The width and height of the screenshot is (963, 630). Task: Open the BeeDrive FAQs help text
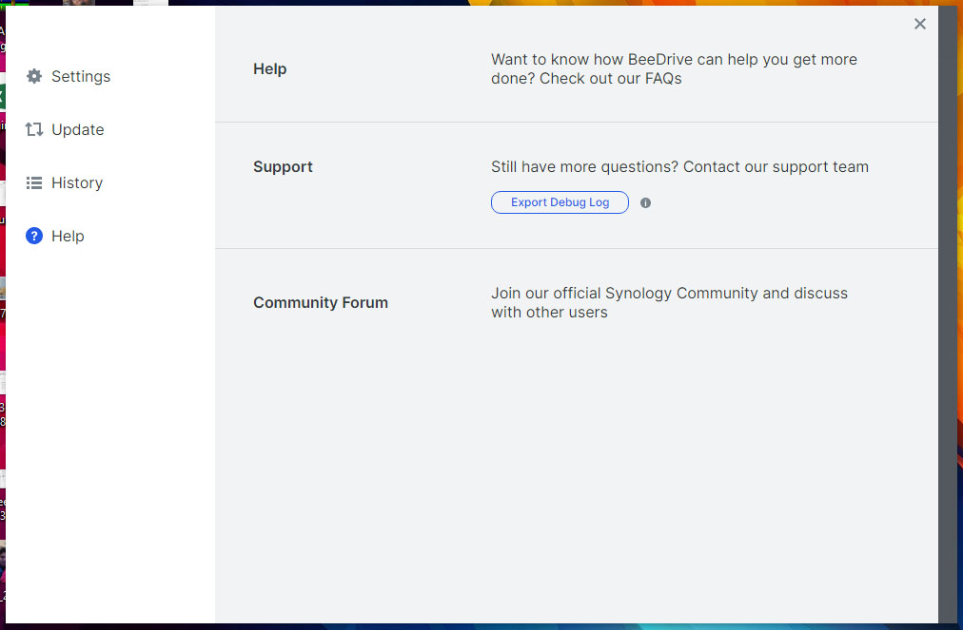click(673, 69)
